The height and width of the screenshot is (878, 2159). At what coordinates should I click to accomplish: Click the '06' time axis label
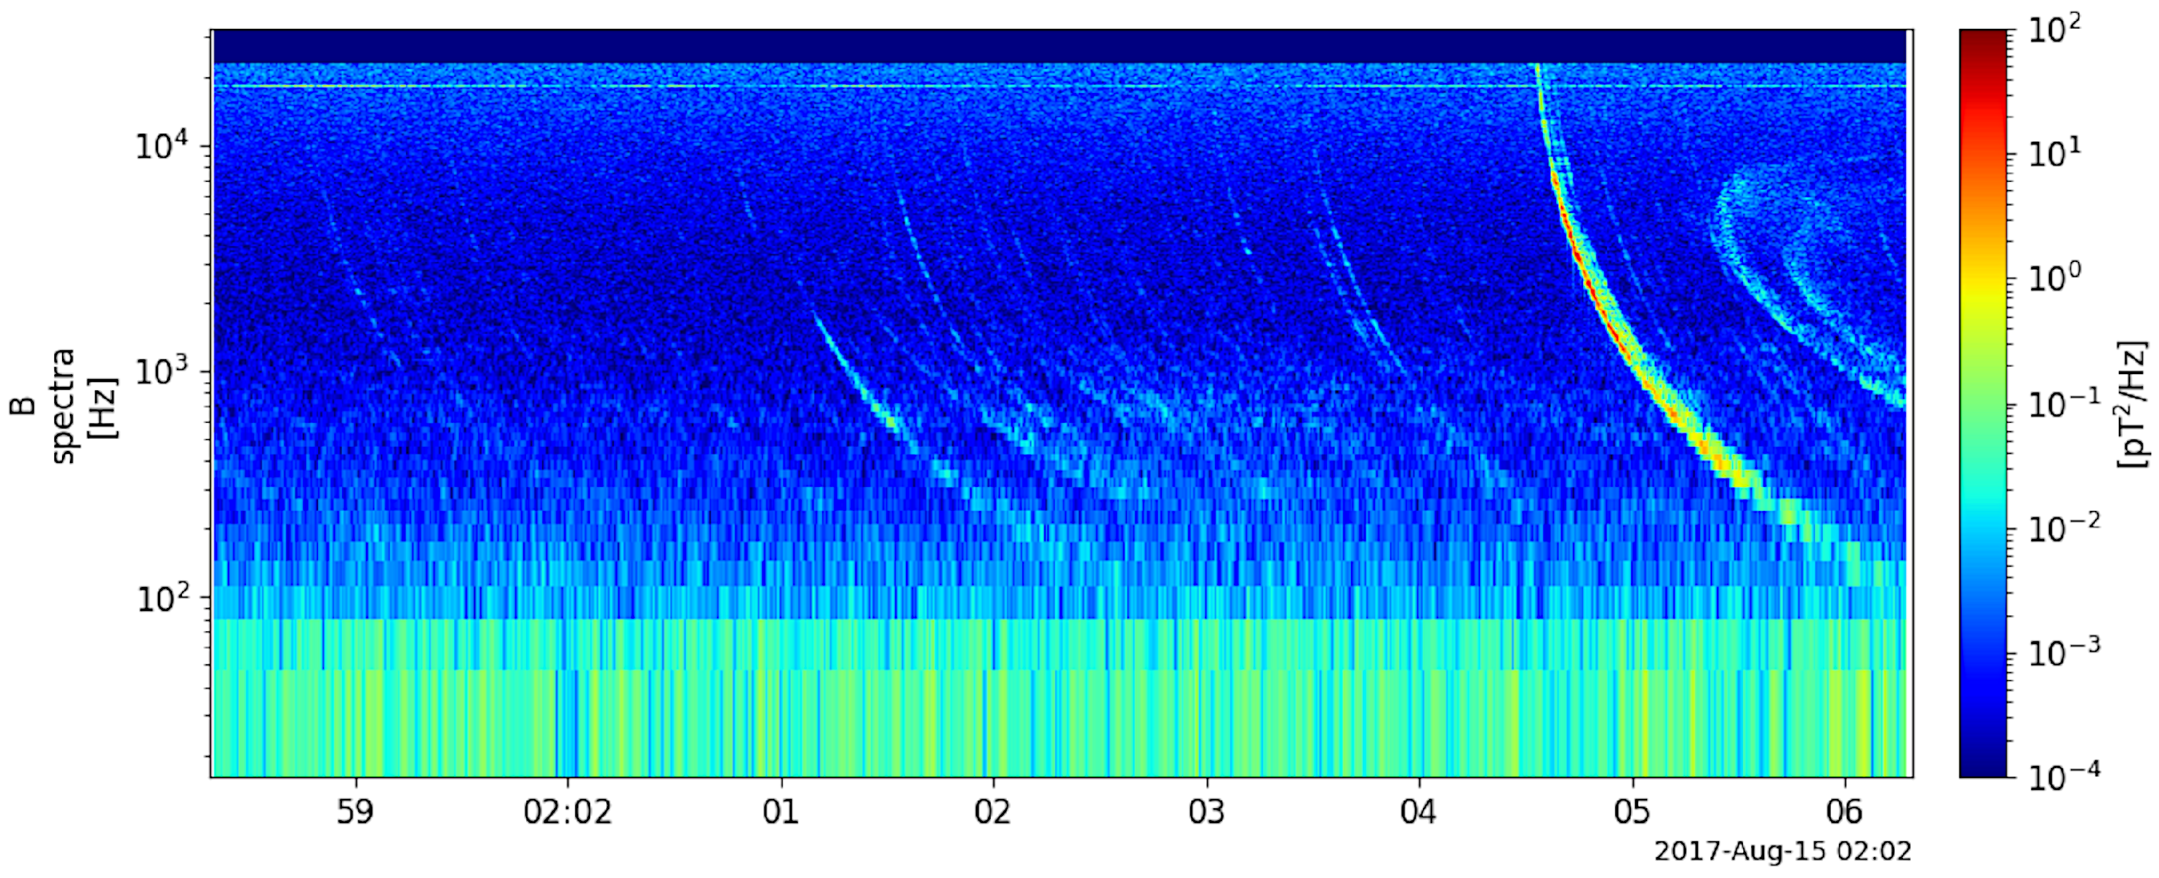point(1845,812)
